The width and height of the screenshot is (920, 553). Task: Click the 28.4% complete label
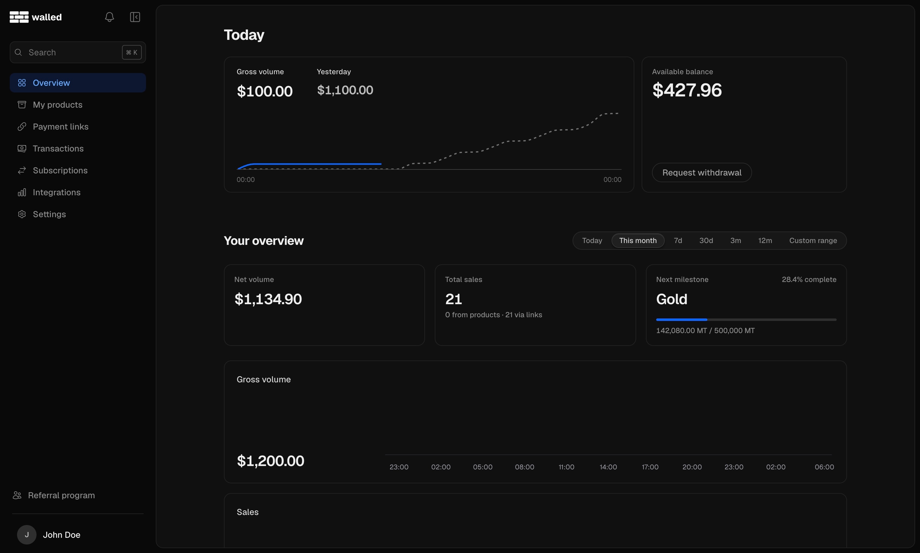(x=809, y=280)
